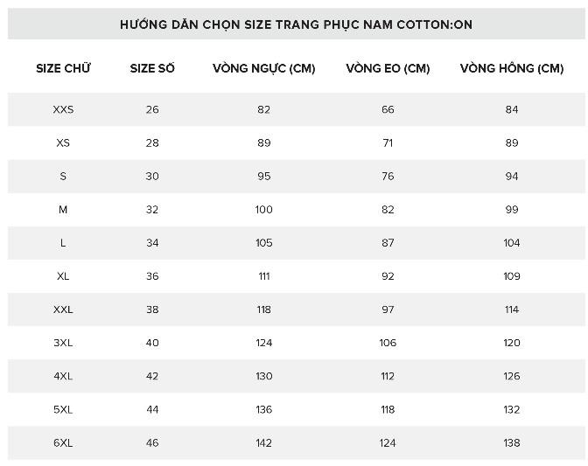Screen dimensions: 588x466
Task: Select the "VÒNG HÔNG (CM)" header
Action: click(x=512, y=68)
